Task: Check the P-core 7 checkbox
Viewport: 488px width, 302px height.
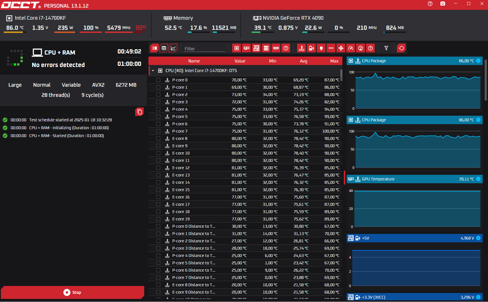Action: coord(158,131)
